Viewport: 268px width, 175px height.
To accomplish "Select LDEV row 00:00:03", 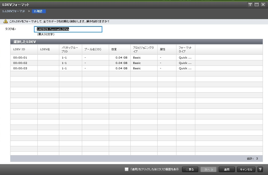I will coord(136,68).
